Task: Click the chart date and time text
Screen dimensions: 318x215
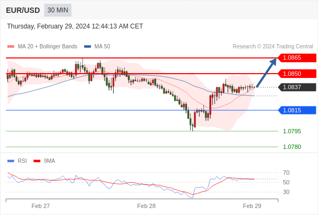Action: (x=75, y=26)
